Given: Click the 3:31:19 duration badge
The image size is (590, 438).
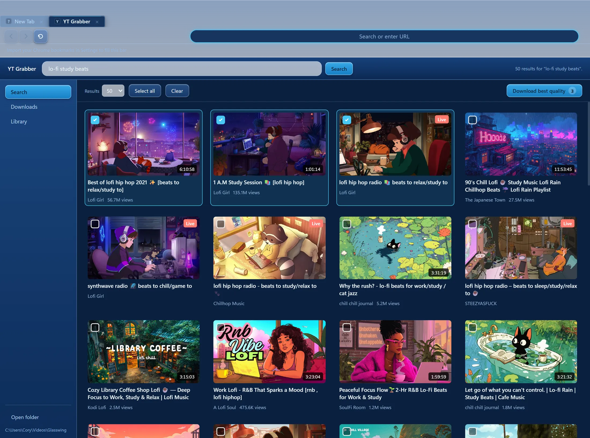Looking at the screenshot, I should [438, 273].
